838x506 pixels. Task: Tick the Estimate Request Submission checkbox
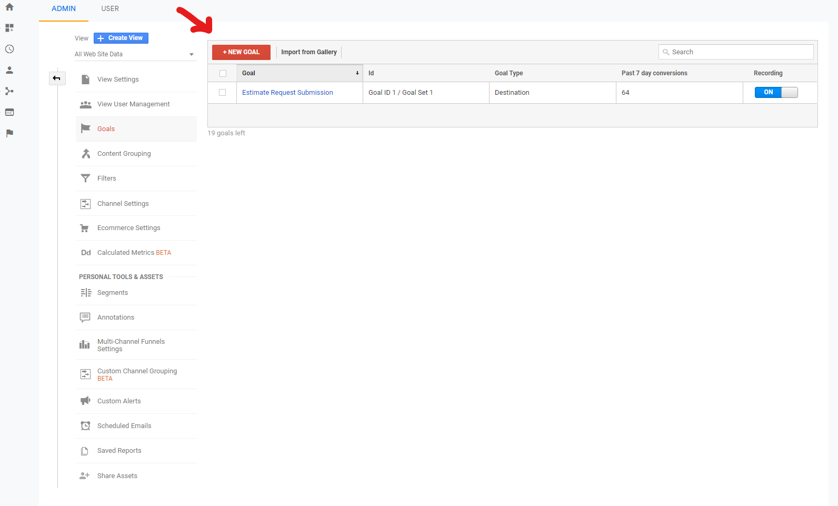[223, 93]
